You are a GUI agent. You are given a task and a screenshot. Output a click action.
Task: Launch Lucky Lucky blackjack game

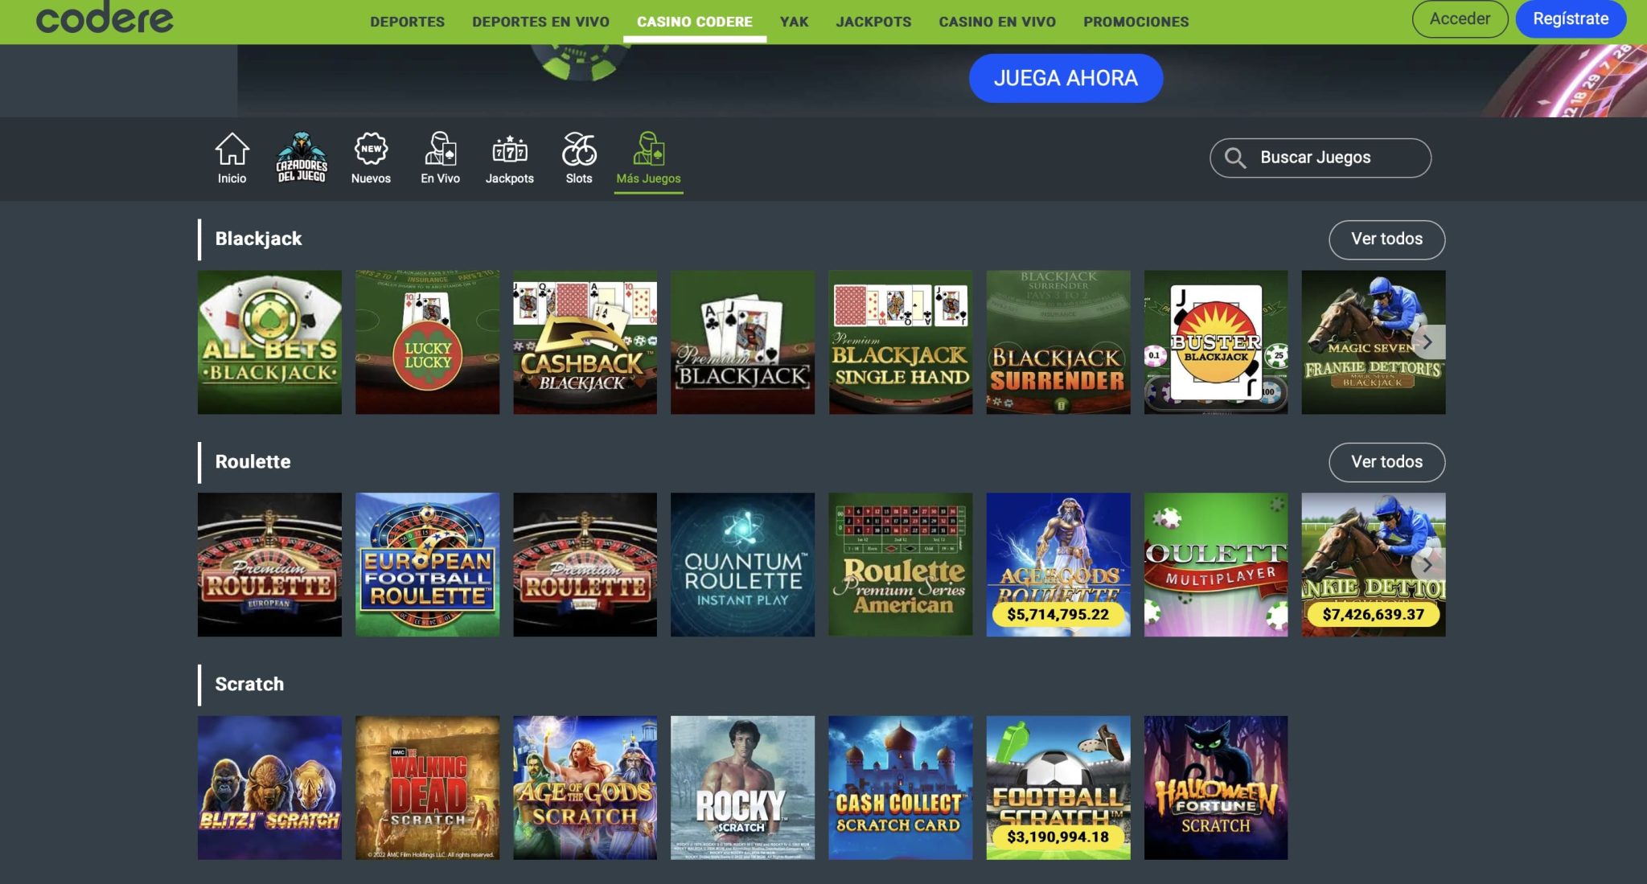click(427, 342)
